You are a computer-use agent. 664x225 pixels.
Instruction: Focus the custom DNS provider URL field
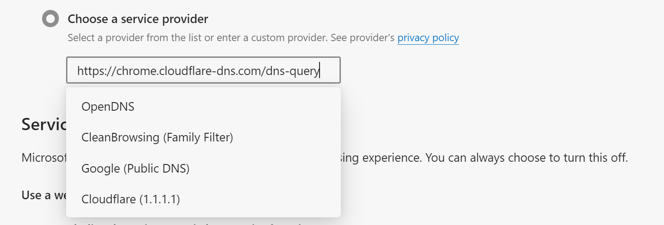tap(203, 70)
